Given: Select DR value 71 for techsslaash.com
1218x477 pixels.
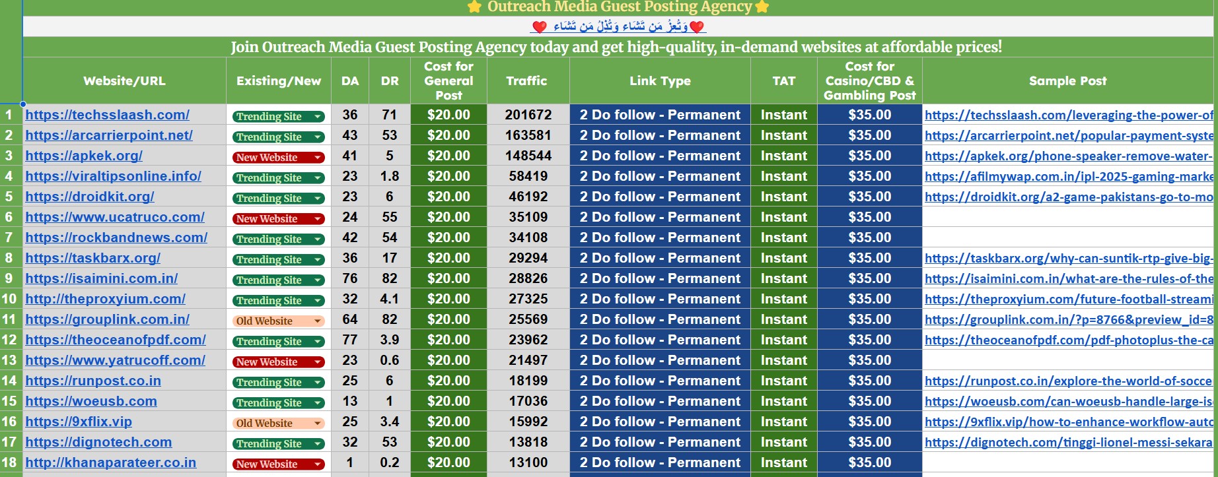Looking at the screenshot, I should coord(390,115).
